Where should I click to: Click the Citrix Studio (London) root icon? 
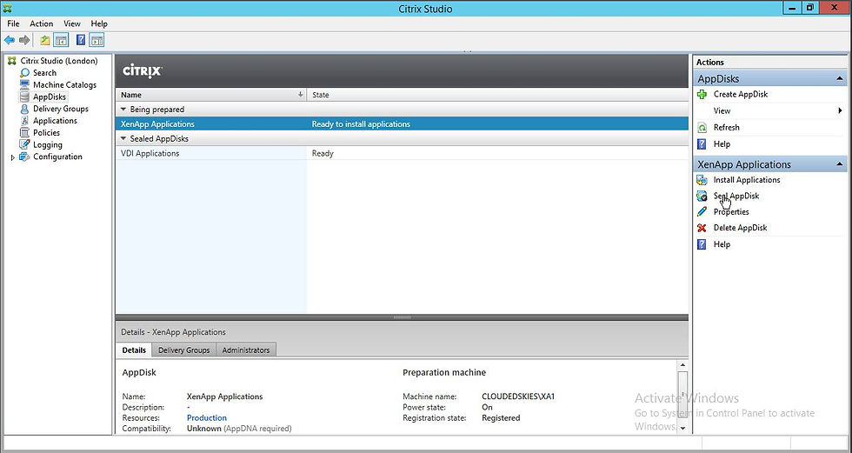(12, 61)
